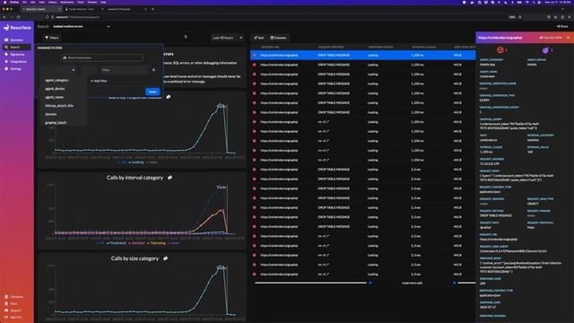Click the Signatures tag icon

(6, 54)
